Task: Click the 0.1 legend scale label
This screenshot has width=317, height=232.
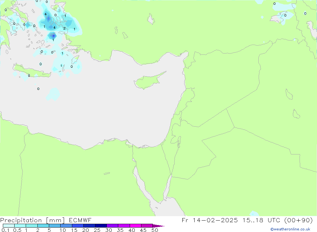Action: tap(5, 230)
